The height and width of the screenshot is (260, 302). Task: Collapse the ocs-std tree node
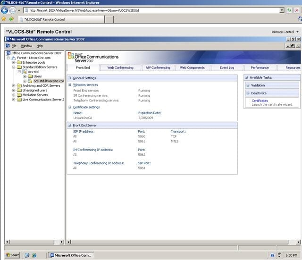tap(19, 72)
